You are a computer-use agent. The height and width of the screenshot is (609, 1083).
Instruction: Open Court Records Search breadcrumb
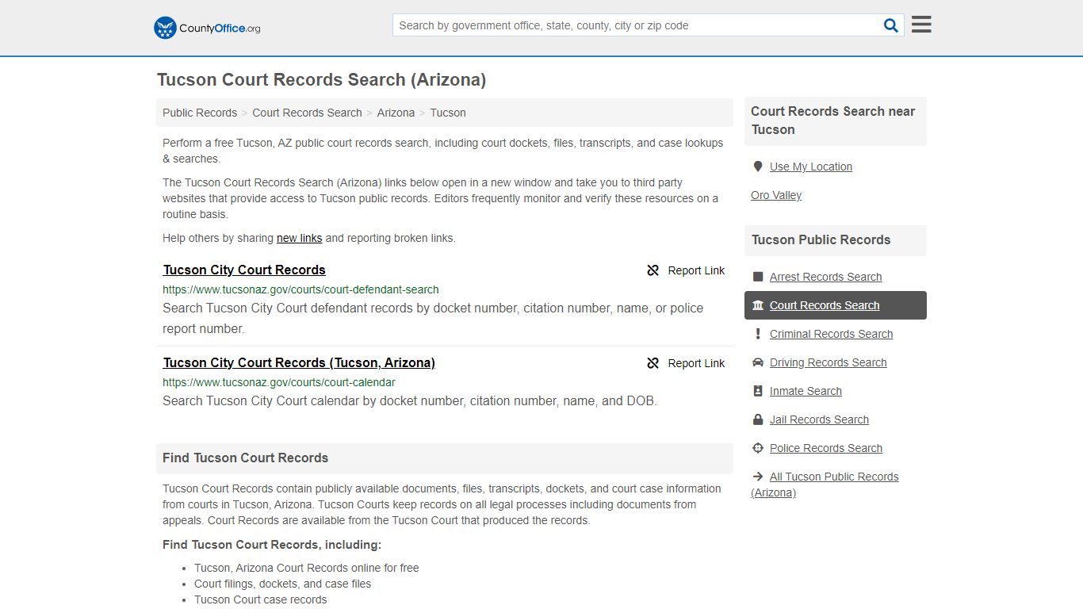pos(307,113)
